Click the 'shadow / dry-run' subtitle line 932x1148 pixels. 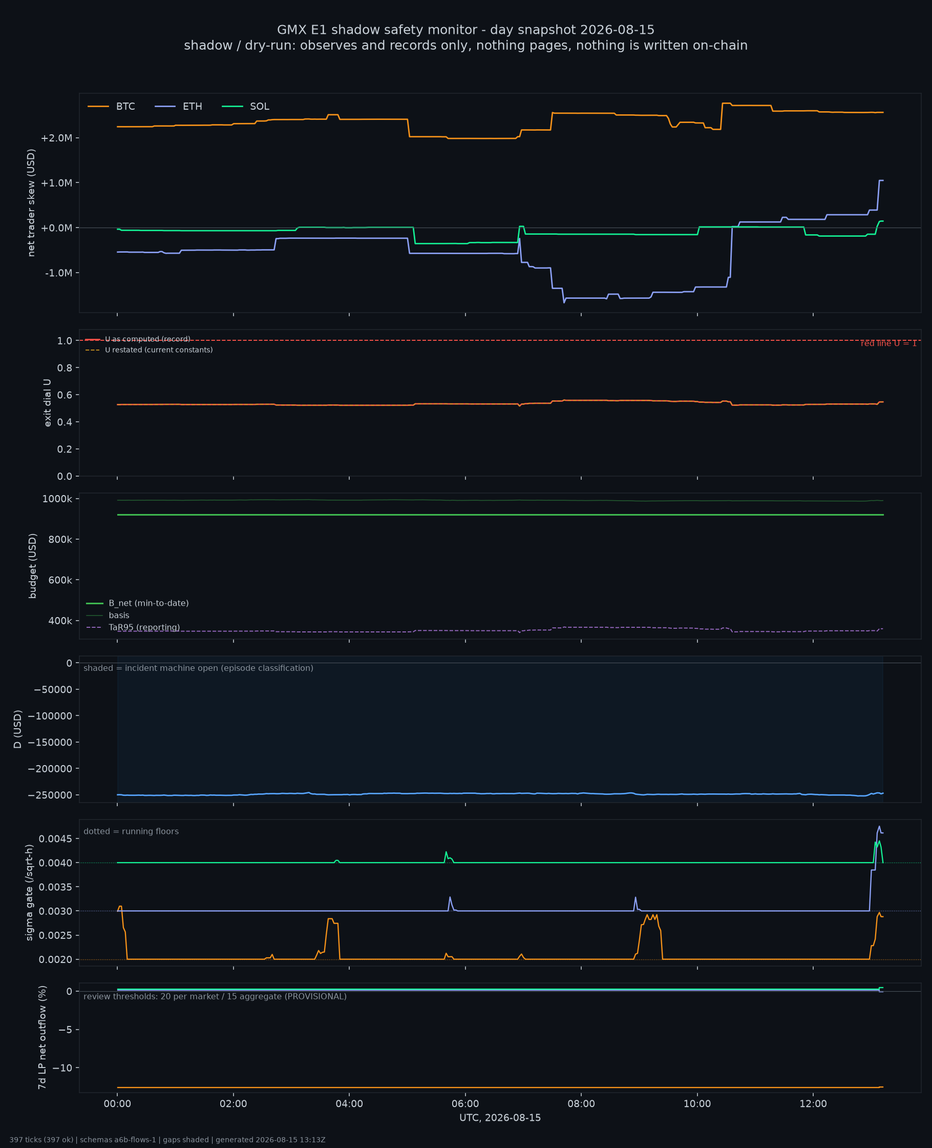tap(465, 46)
